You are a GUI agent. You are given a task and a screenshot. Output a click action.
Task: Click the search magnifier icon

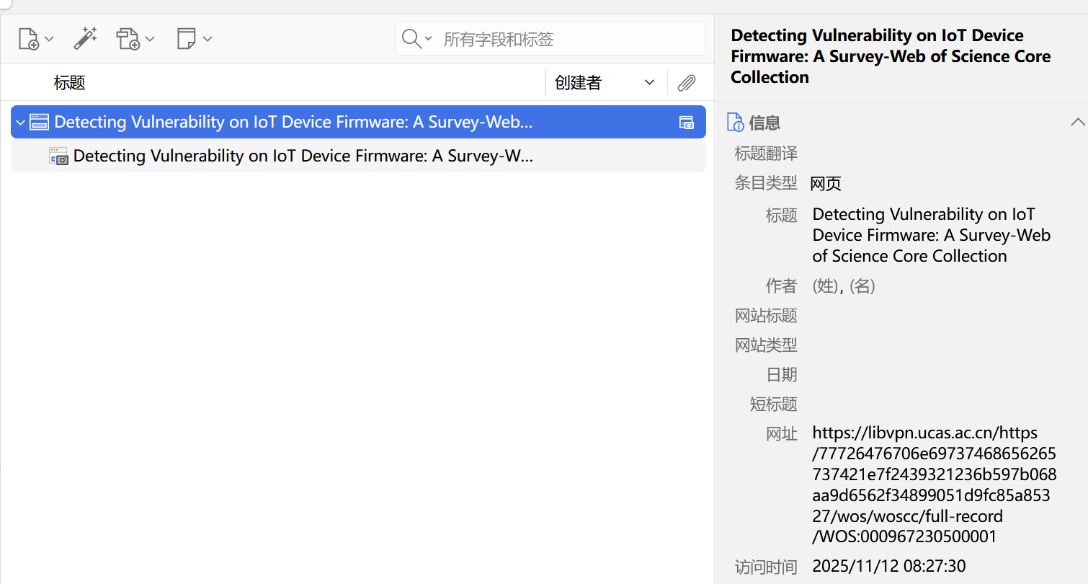(411, 39)
